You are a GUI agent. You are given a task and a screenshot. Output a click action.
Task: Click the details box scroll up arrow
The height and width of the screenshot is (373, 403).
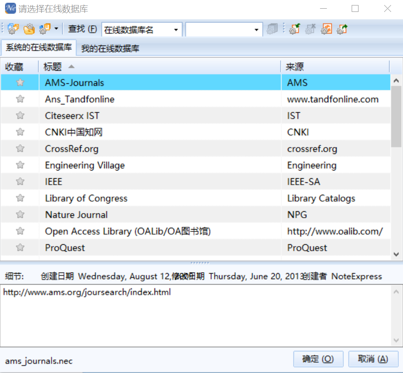coord(396,291)
